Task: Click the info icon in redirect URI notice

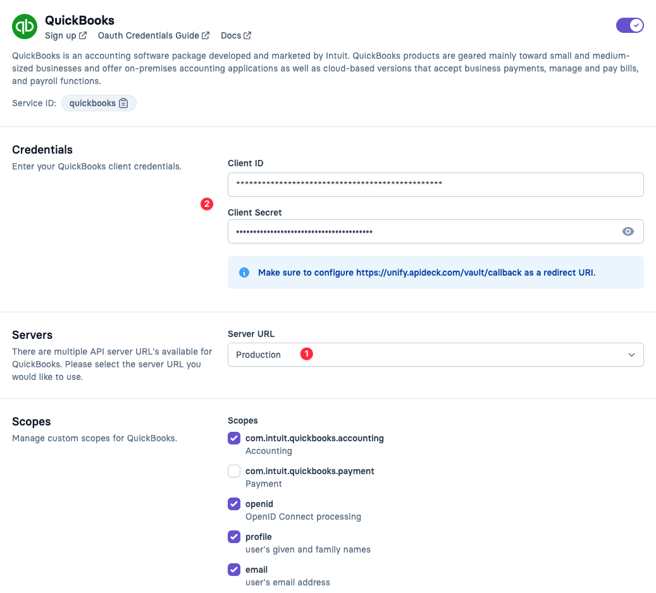Action: point(244,272)
